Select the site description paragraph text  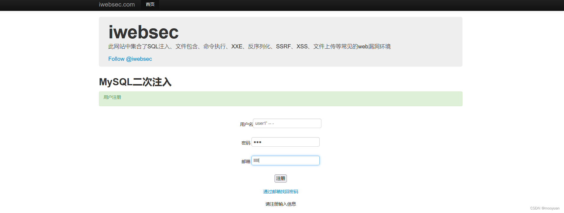(x=249, y=46)
